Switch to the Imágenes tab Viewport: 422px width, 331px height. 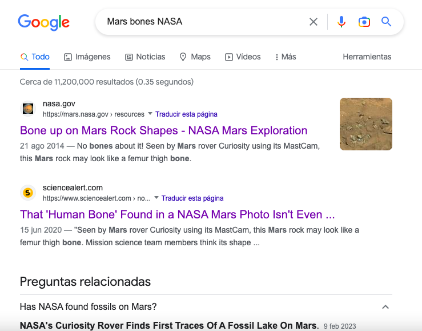(x=87, y=57)
